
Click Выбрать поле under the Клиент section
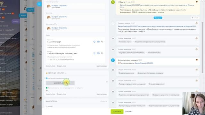click(51, 66)
